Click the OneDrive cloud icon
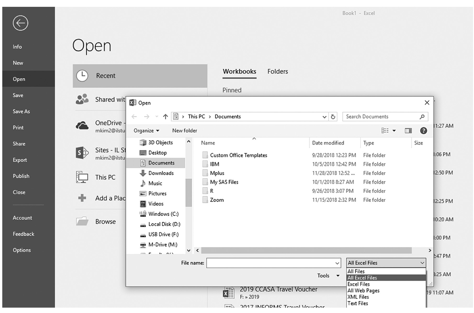This screenshot has height=313, width=474. click(x=82, y=125)
